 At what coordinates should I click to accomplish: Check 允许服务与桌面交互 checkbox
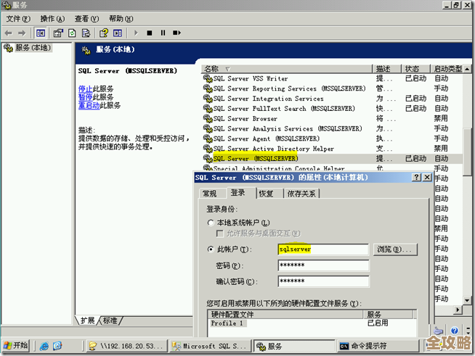[220, 233]
